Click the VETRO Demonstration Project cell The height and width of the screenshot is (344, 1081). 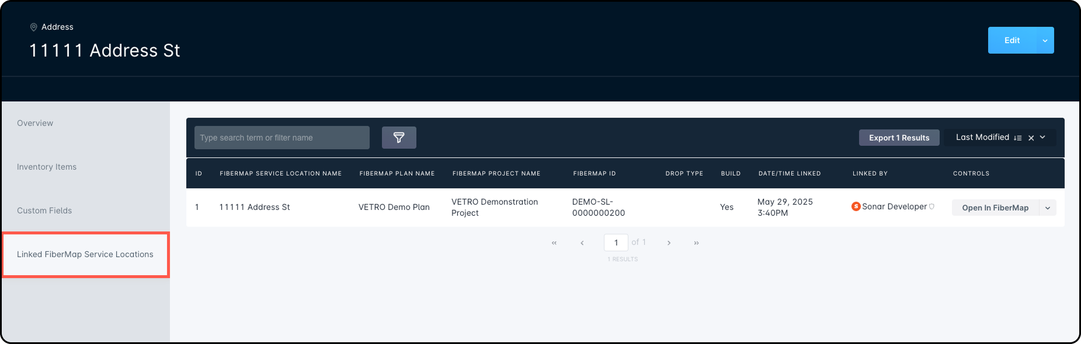pos(495,207)
